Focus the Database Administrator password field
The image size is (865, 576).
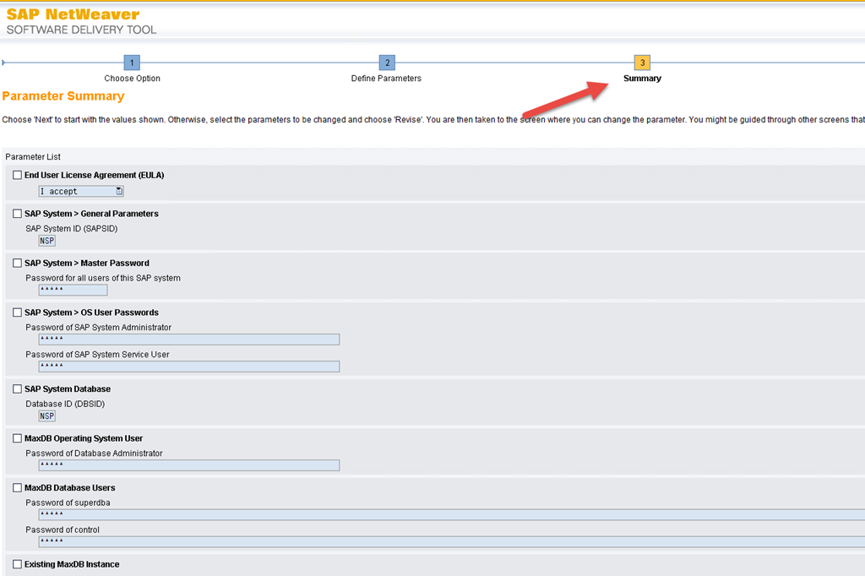(188, 465)
